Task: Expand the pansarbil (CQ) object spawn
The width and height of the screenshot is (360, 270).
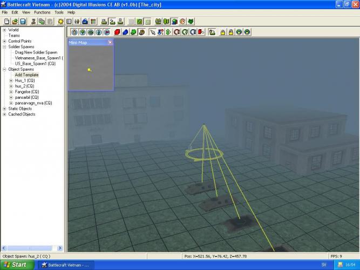Action: (11, 97)
